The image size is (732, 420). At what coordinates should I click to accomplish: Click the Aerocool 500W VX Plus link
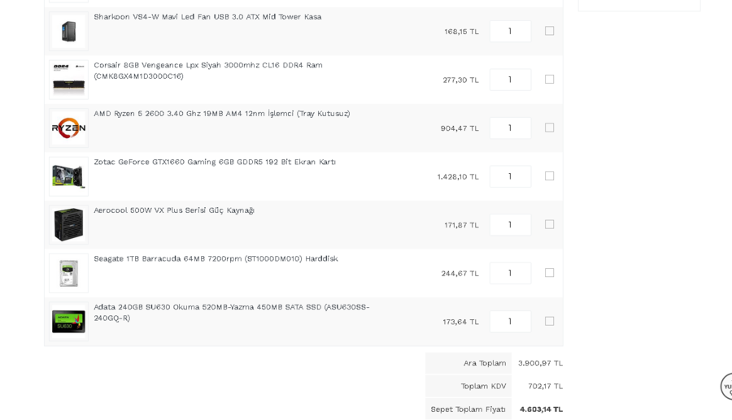pos(173,210)
